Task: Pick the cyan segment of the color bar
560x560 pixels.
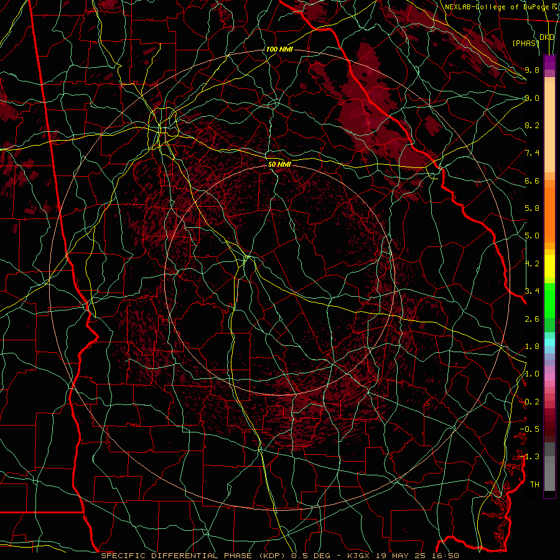Action: click(549, 342)
